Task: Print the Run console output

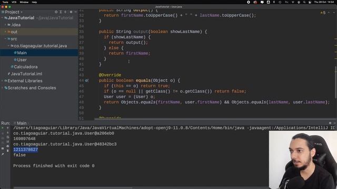Action: point(8,146)
